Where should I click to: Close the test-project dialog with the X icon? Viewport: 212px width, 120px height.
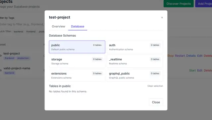coord(162,17)
